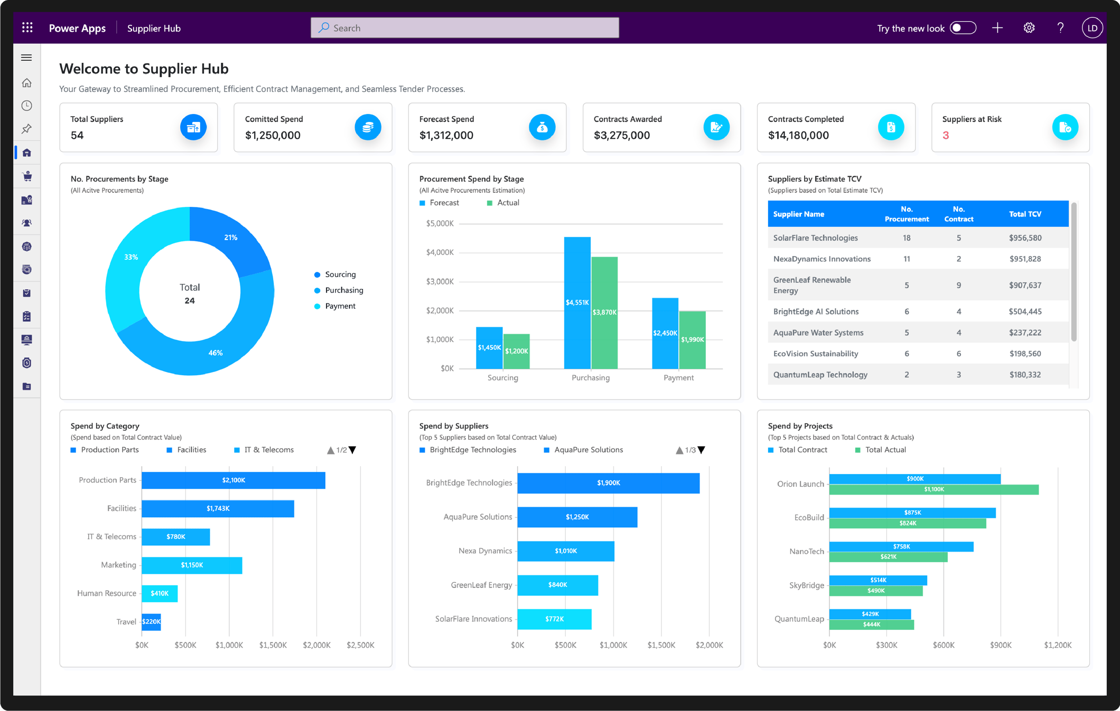1120x711 pixels.
Task: Open the shopping cart sidebar icon
Action: [x=27, y=176]
